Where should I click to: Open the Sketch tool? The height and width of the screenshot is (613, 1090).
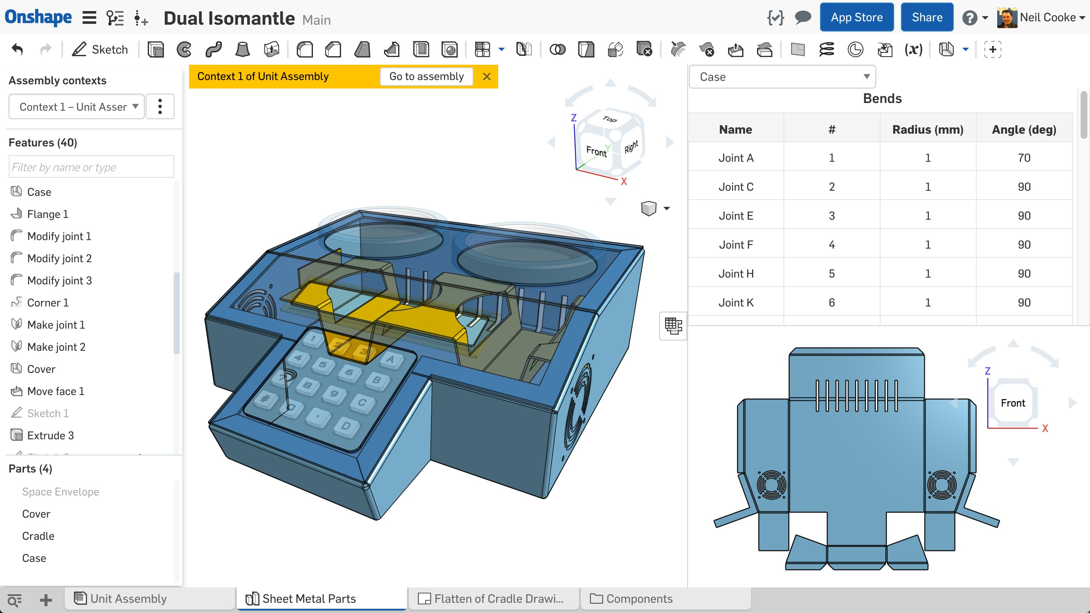pos(100,50)
